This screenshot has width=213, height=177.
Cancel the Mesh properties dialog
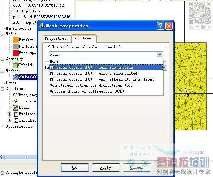(x=137, y=168)
